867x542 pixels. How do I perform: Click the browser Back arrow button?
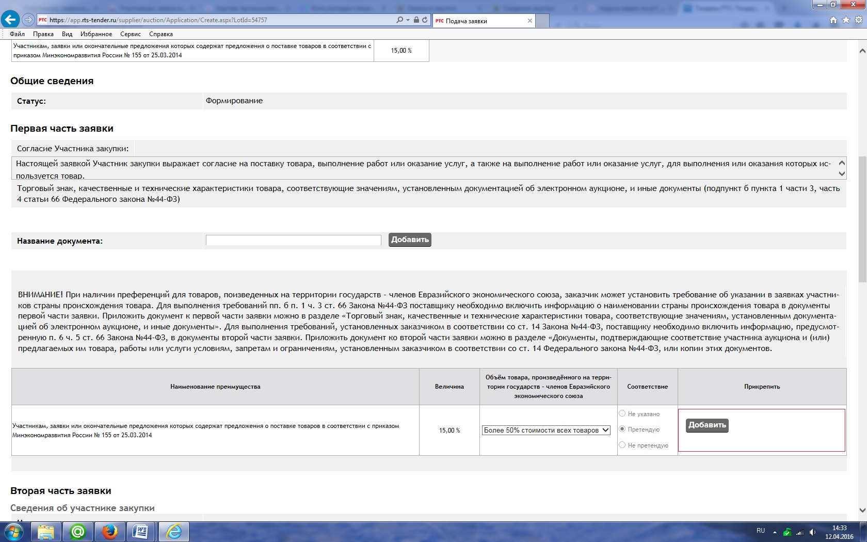tap(10, 20)
